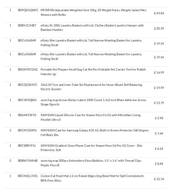Open sourcing map 300pcs Embroidery Floss Bobbins item

[x=91, y=163]
